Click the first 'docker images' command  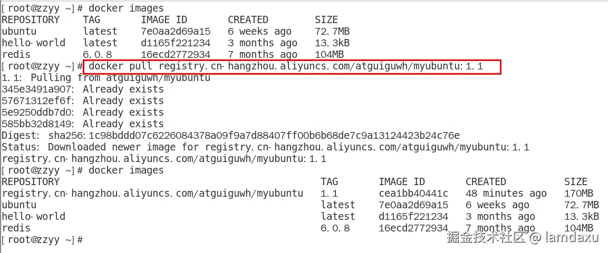(x=126, y=8)
